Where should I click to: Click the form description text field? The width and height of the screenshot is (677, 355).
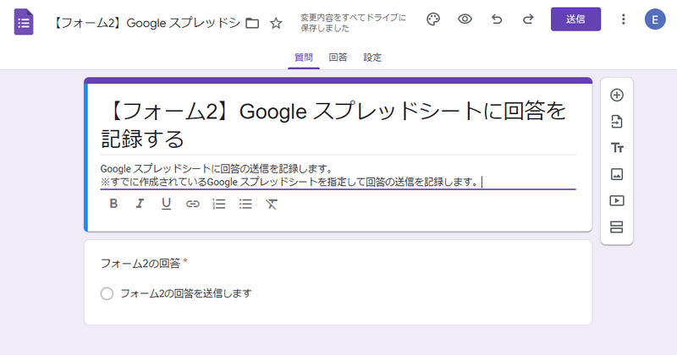(338, 176)
